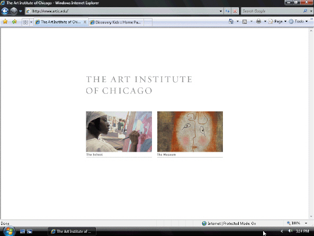Viewport: 314px width, 236px height.
Task: Click the 3:14 PM system clock
Action: pos(302,231)
